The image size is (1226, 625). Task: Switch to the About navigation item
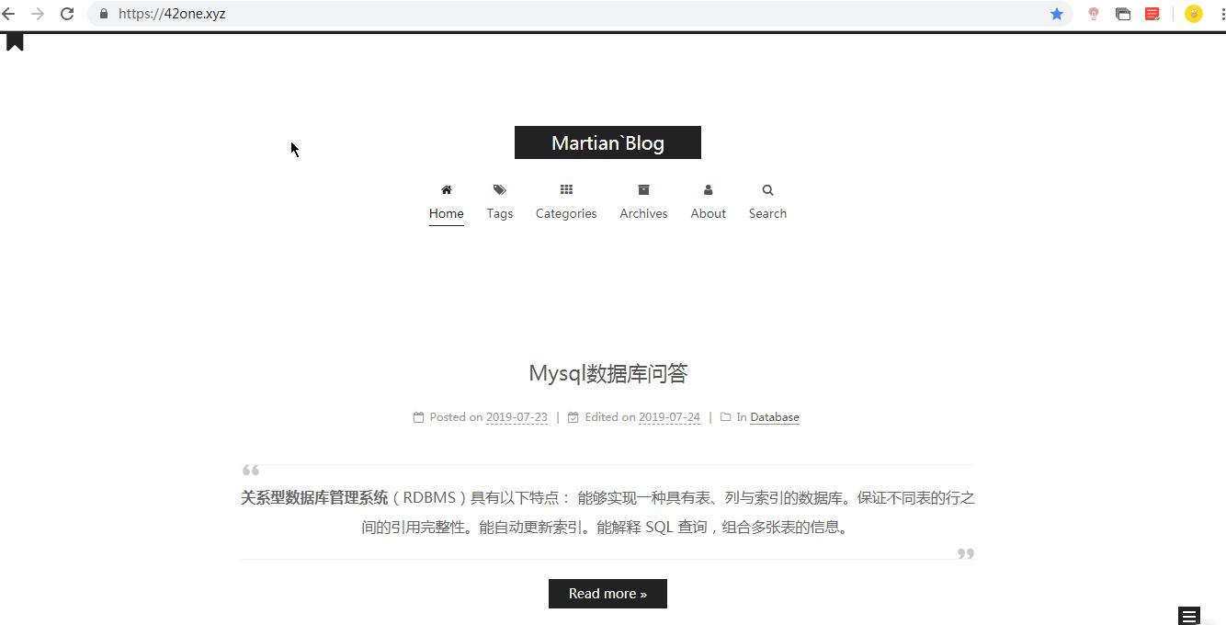click(708, 213)
